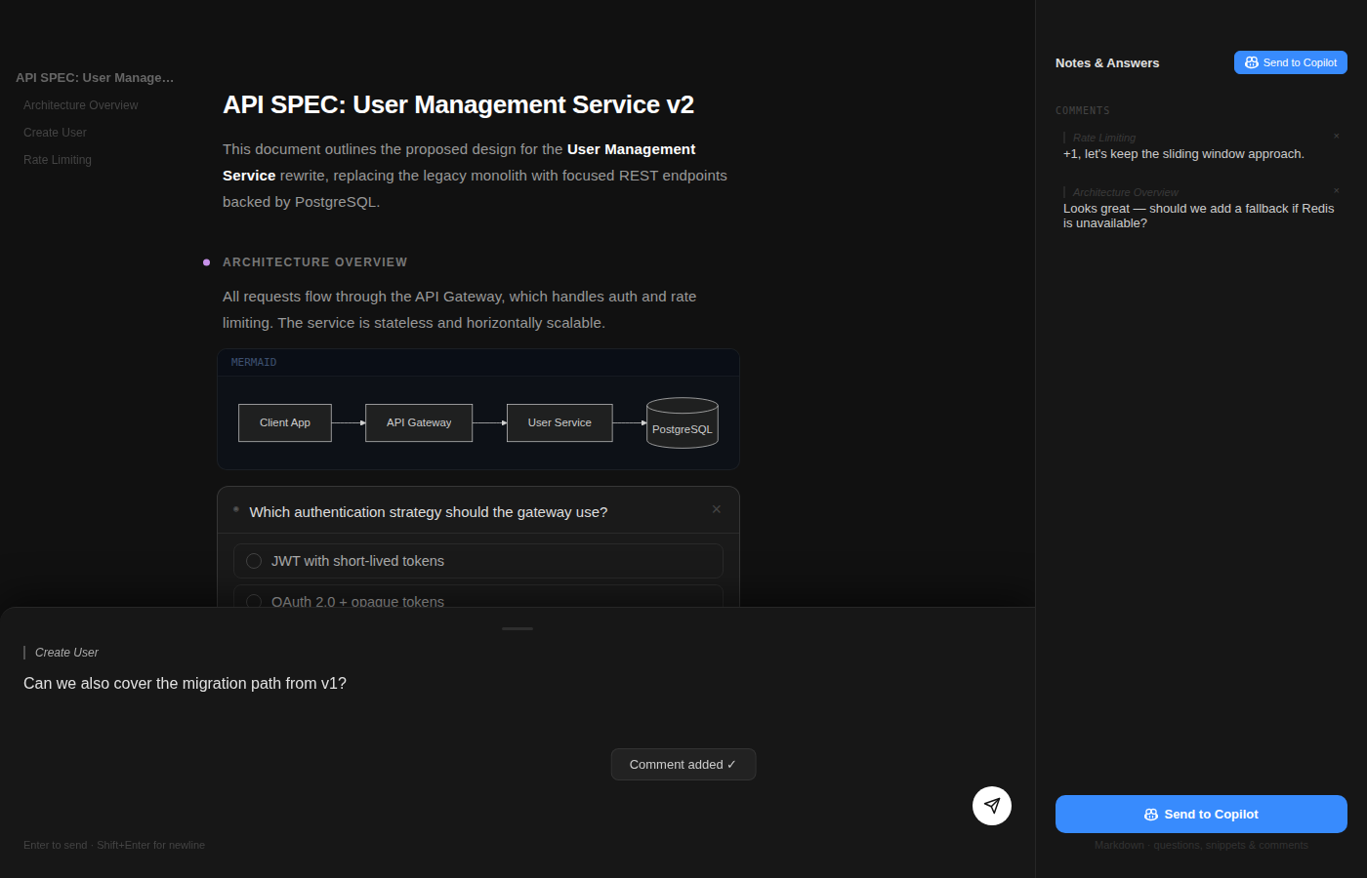Click the User Service diagram node
This screenshot has height=878, width=1367.
[559, 422]
